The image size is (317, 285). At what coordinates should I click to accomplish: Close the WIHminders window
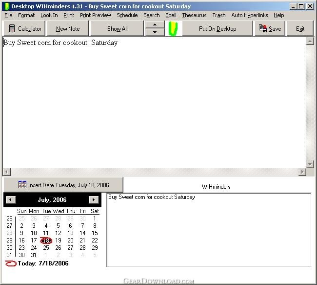(x=310, y=6)
